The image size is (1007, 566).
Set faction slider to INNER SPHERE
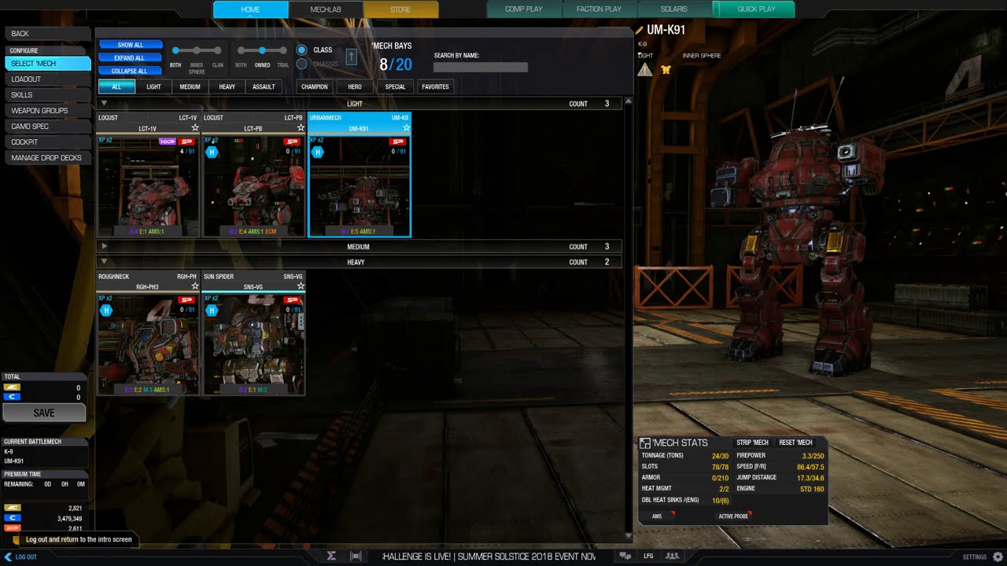point(197,51)
